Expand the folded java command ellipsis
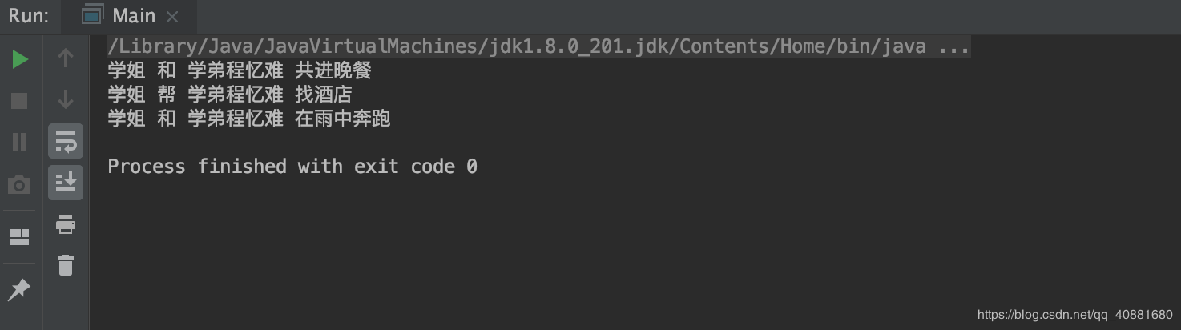 [x=953, y=46]
